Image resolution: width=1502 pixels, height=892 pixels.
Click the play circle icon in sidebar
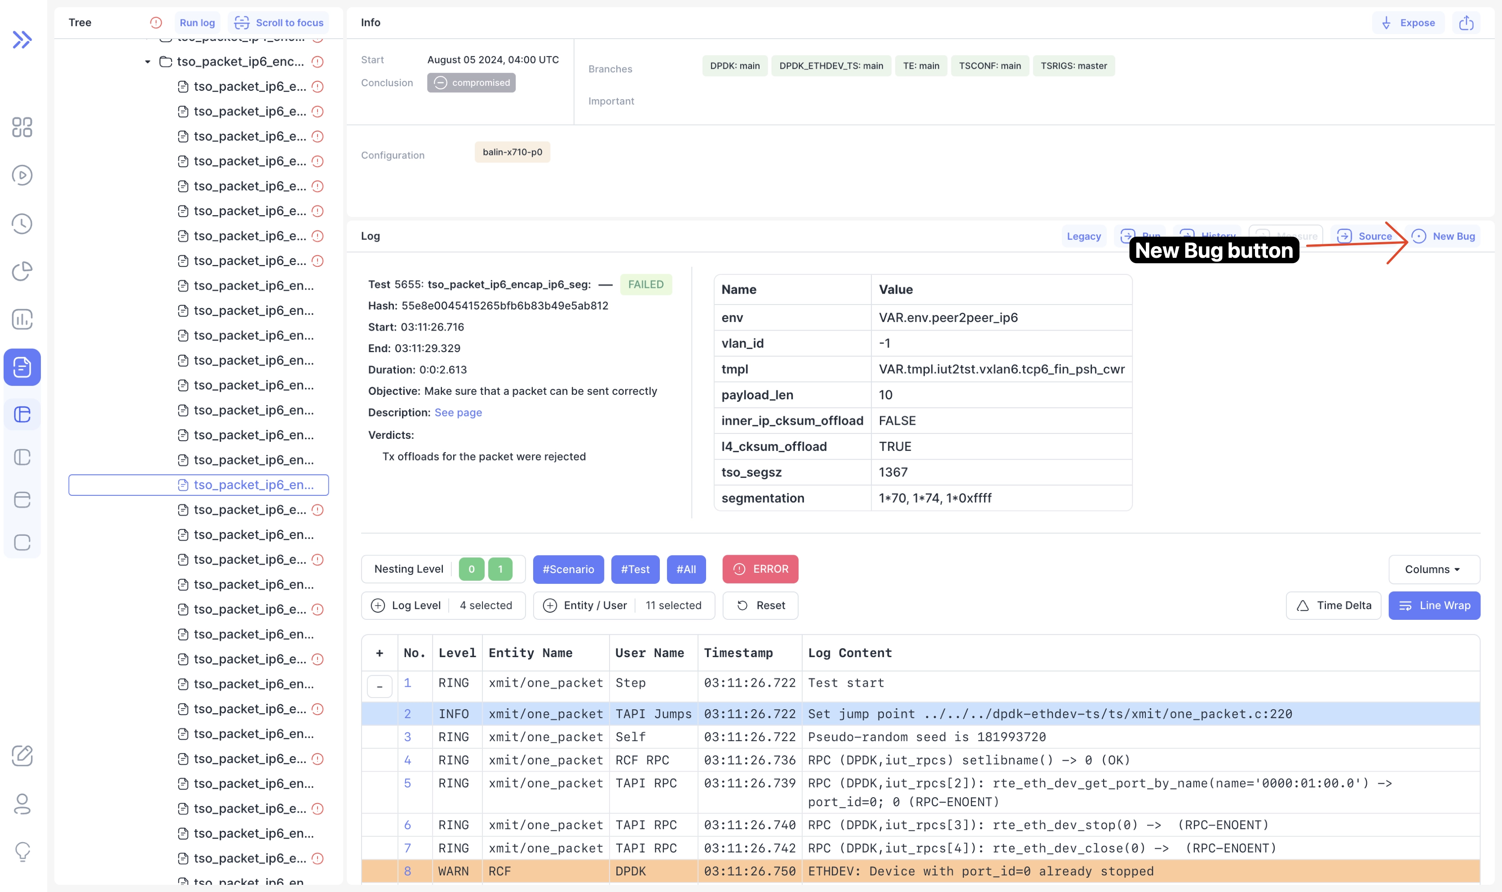pyautogui.click(x=22, y=175)
